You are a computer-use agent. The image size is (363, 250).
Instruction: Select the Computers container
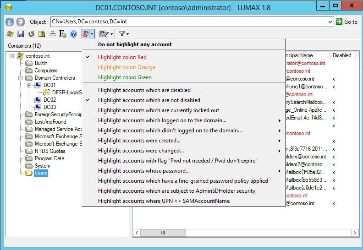point(46,71)
